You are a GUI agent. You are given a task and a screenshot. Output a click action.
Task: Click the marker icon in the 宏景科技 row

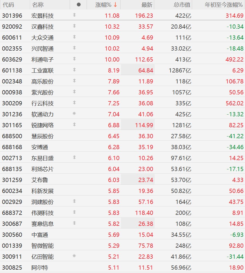click(74, 15)
